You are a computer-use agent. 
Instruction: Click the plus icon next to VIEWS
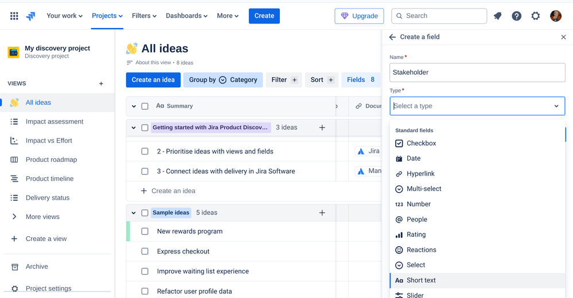(x=101, y=84)
